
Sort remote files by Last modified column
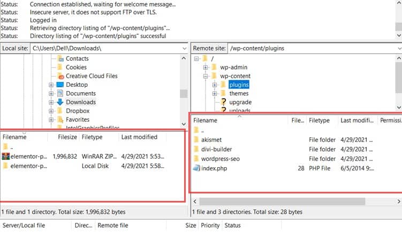click(357, 121)
